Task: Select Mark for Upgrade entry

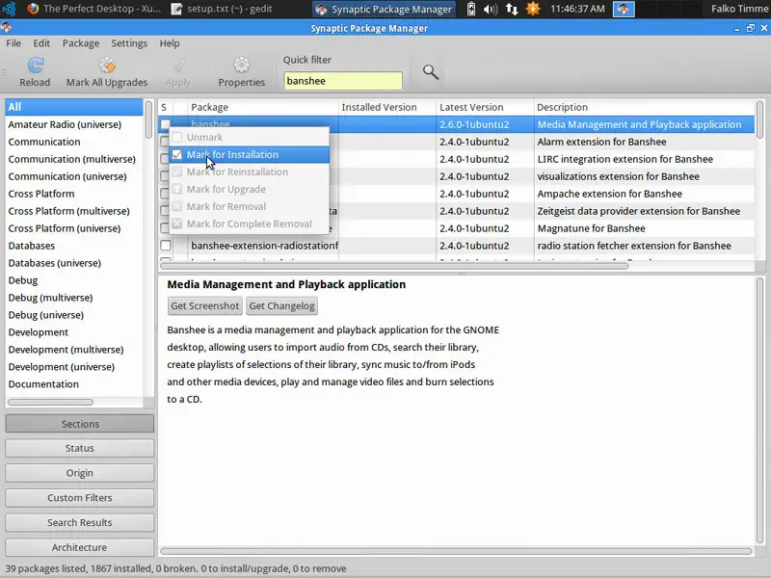Action: [250, 189]
